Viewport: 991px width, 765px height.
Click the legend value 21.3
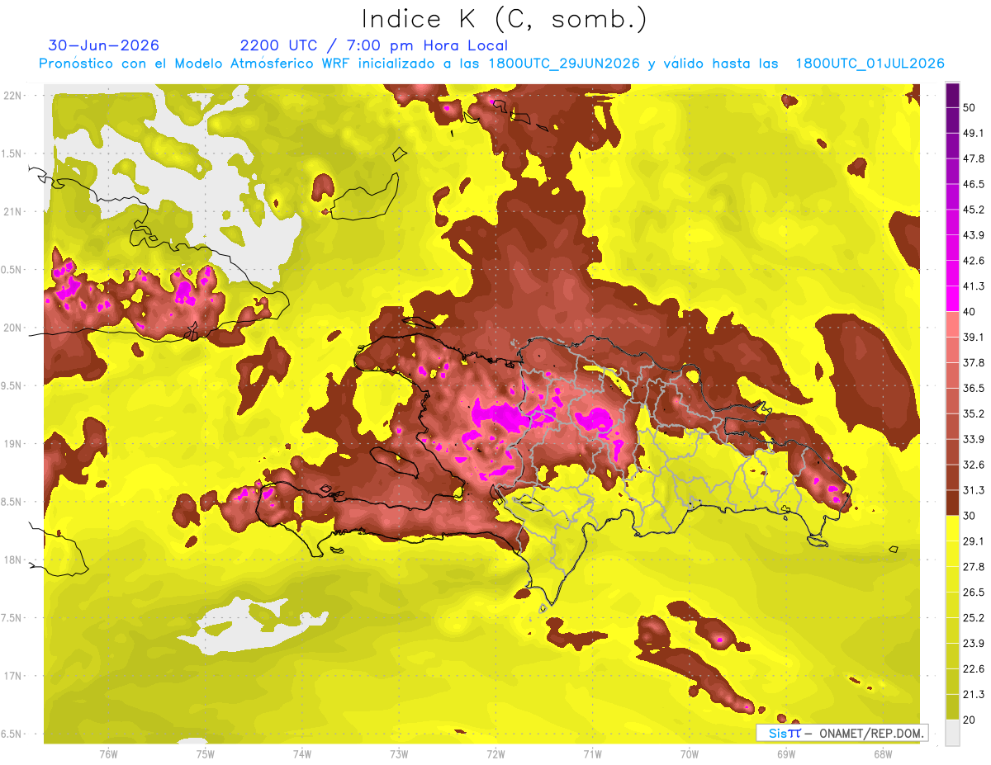pos(974,695)
